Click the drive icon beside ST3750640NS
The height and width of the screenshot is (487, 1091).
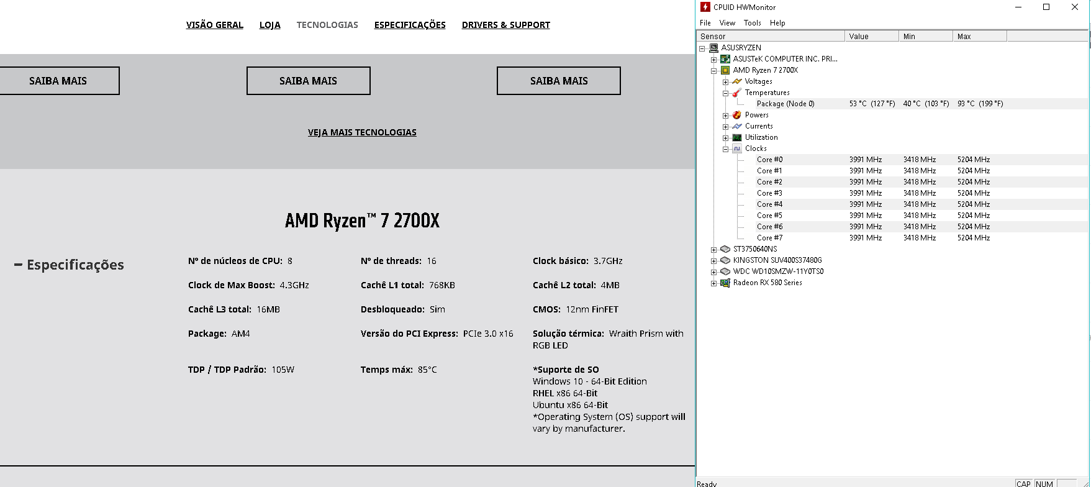pyautogui.click(x=725, y=249)
